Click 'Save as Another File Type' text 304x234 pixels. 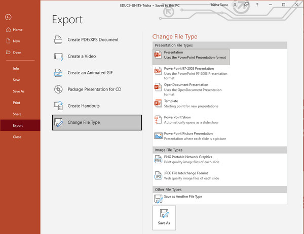click(x=183, y=197)
